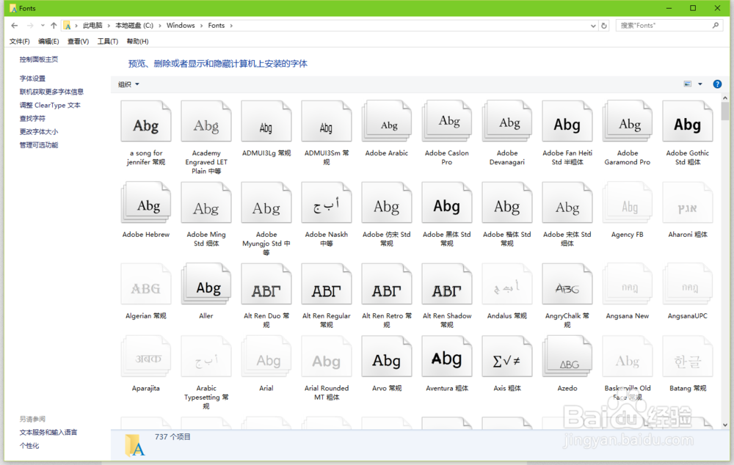Expand the address bar history dropdown
This screenshot has width=734, height=465.
coord(593,26)
